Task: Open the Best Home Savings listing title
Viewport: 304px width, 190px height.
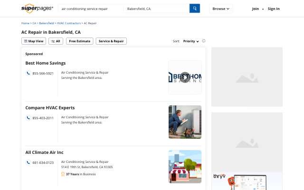Action: pos(46,63)
